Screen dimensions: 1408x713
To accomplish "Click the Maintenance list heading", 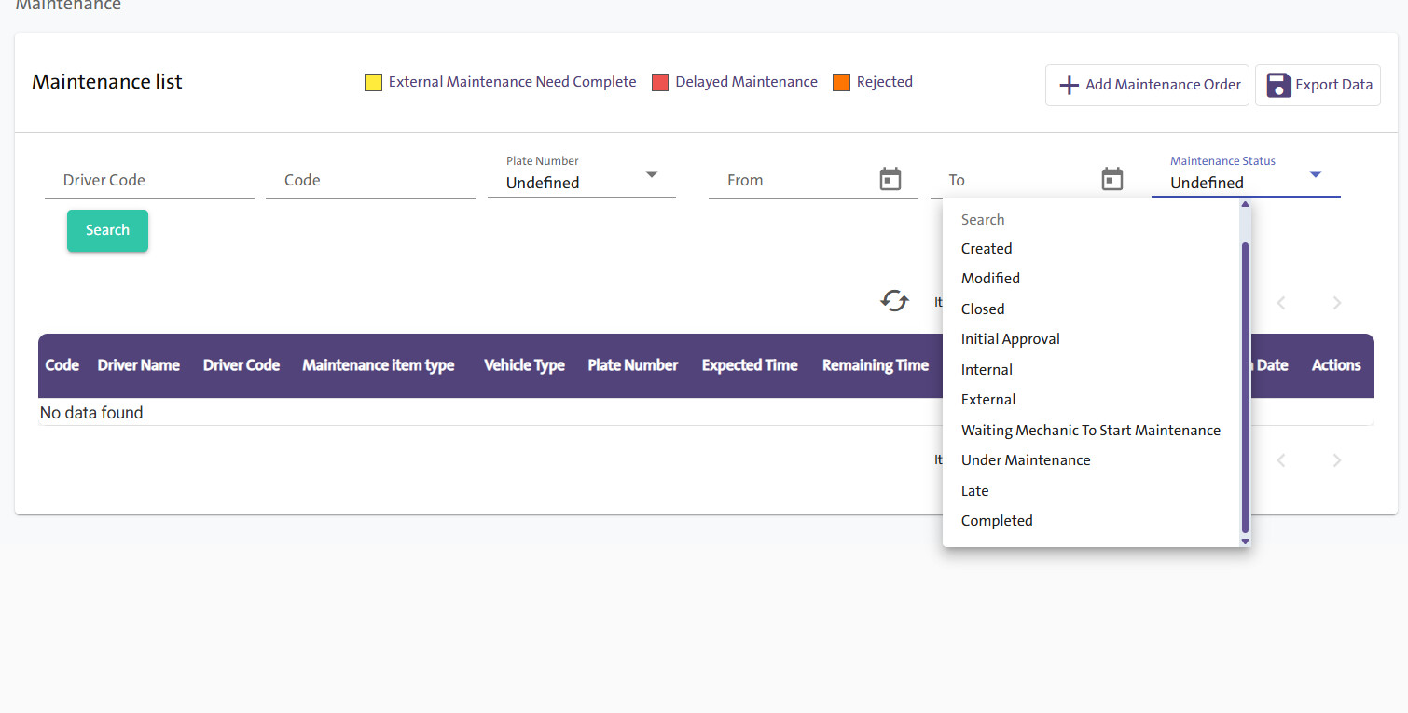I will [107, 82].
